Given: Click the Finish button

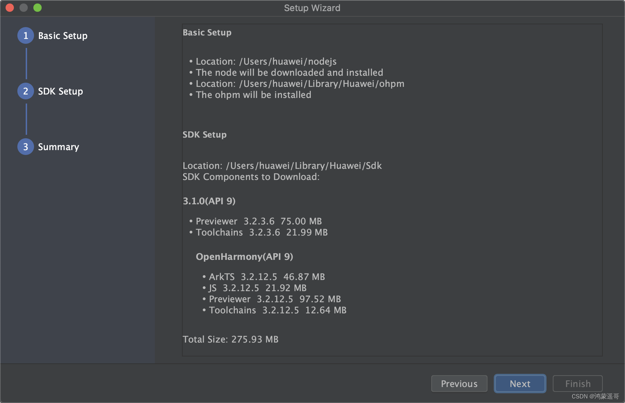Looking at the screenshot, I should (577, 384).
